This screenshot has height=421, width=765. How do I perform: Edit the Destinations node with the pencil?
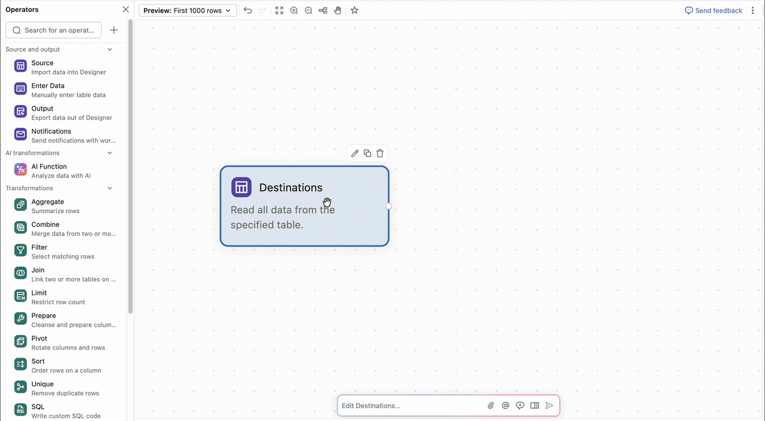click(355, 153)
